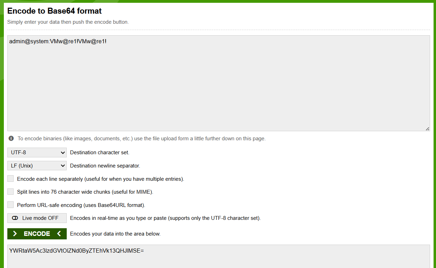Image resolution: width=436 pixels, height=268 pixels.
Task: Click the "Encode each line separately" label text
Action: click(101, 179)
